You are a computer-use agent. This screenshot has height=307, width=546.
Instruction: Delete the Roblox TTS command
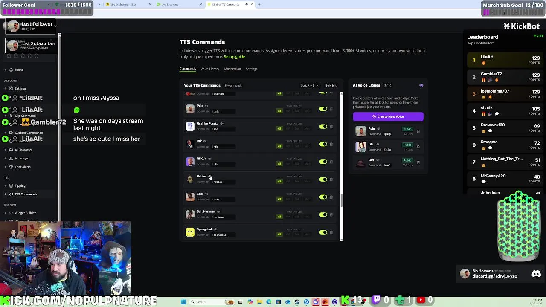pyautogui.click(x=331, y=180)
